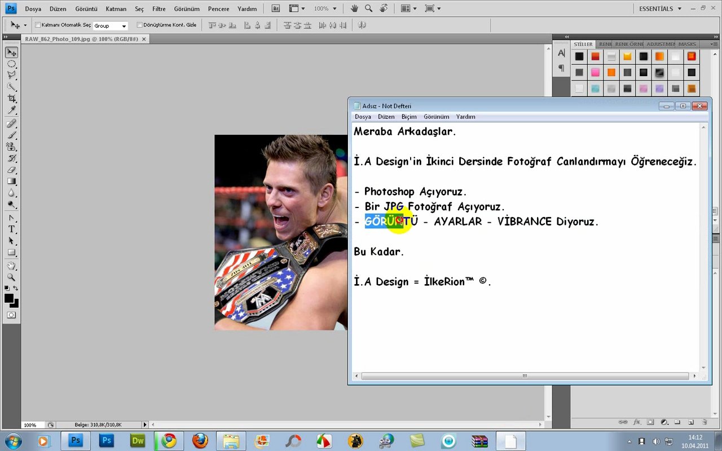Select the History Brush tool

click(11, 158)
